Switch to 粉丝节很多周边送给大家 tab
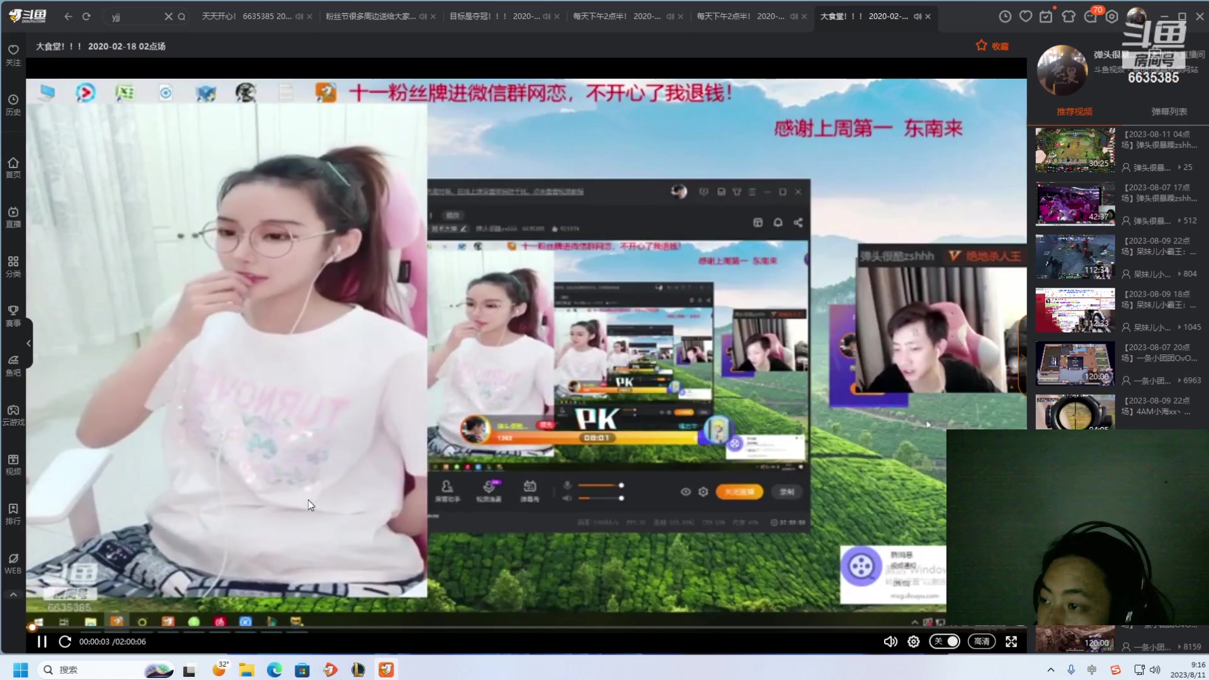 pyautogui.click(x=370, y=16)
